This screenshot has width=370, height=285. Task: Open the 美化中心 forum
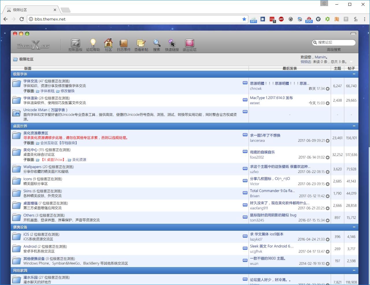point(30,150)
